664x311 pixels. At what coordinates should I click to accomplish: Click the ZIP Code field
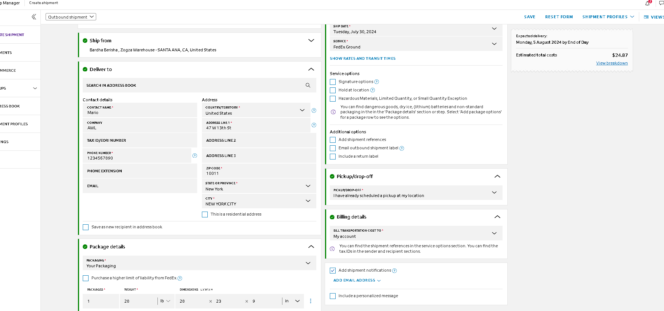point(259,170)
